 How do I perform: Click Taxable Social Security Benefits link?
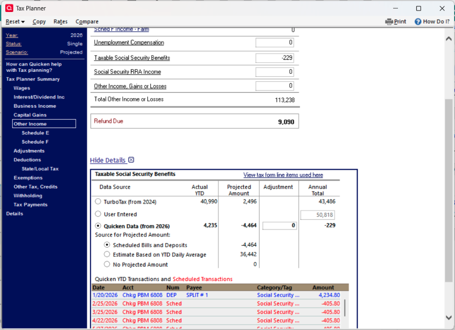click(x=132, y=58)
